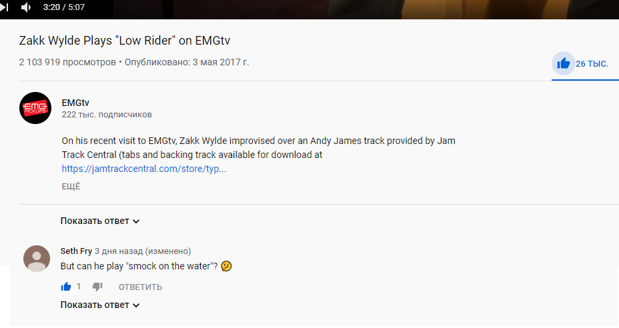Click the thinking face emoji in comment
Viewport: 619px width, 328px height.
coord(226,266)
